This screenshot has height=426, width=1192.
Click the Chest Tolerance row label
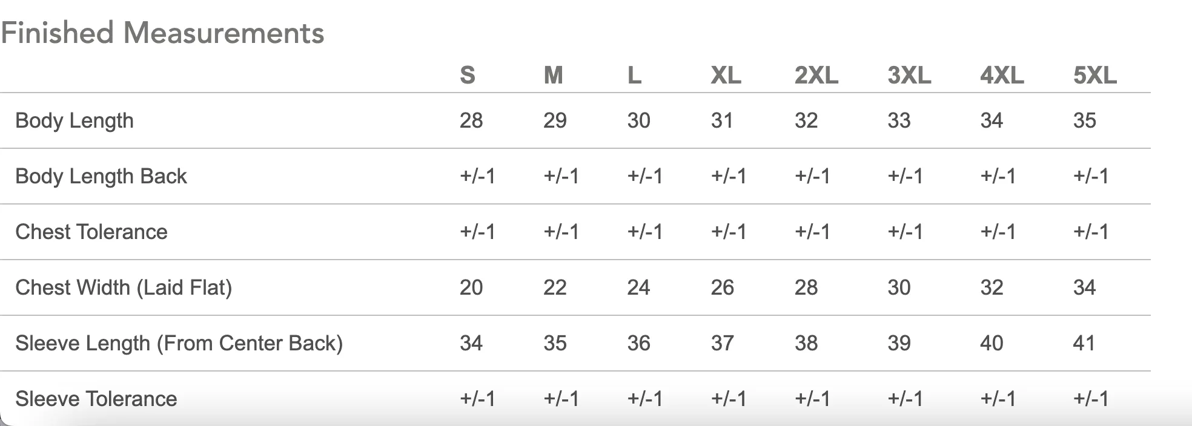[91, 232]
